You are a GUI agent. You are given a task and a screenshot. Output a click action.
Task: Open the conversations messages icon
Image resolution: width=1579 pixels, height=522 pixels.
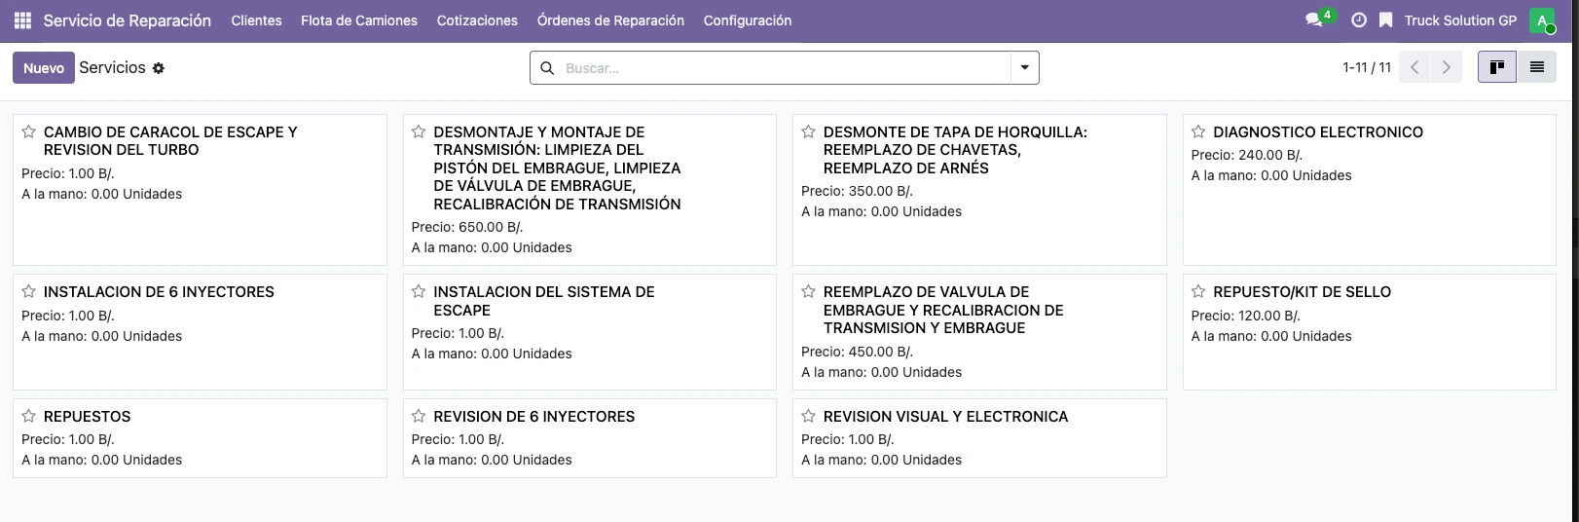coord(1313,20)
